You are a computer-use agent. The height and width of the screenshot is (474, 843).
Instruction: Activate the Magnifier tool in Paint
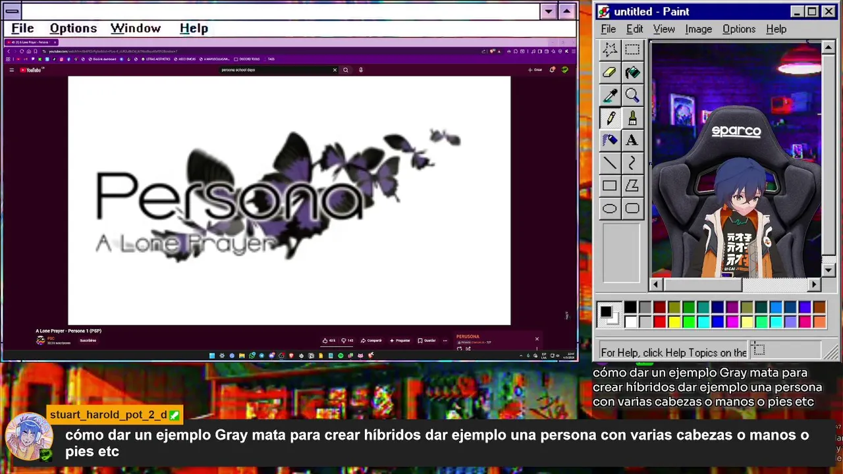coord(632,95)
